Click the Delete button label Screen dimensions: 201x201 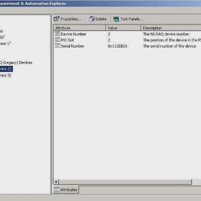101,19
